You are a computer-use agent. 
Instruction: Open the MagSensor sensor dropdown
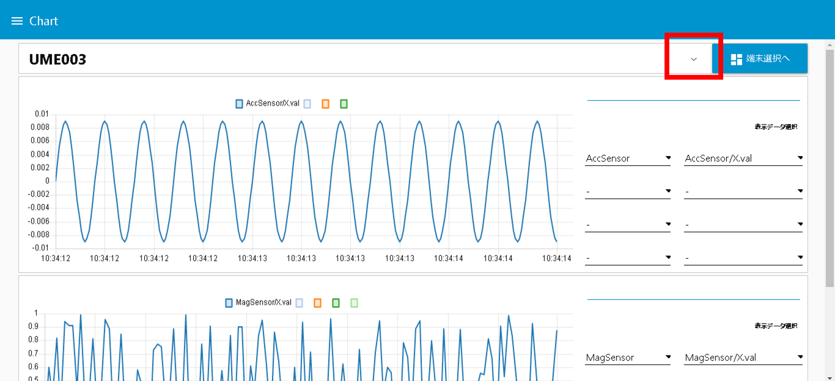click(628, 358)
